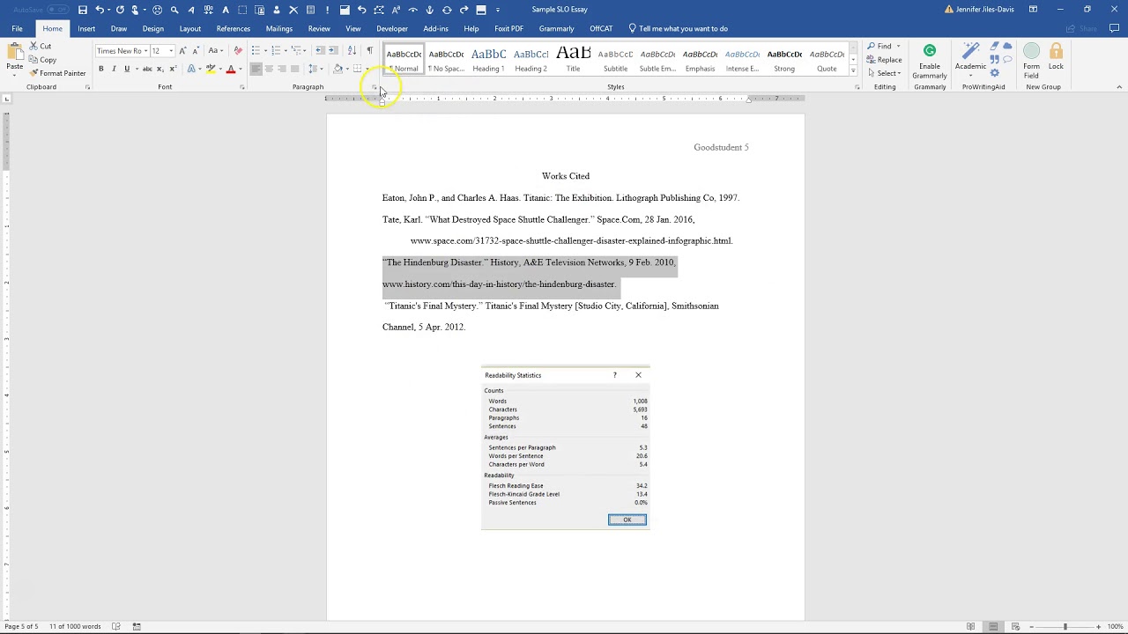Screen dimensions: 1128x634
Task: Apply subscript formatting
Action: (x=160, y=69)
